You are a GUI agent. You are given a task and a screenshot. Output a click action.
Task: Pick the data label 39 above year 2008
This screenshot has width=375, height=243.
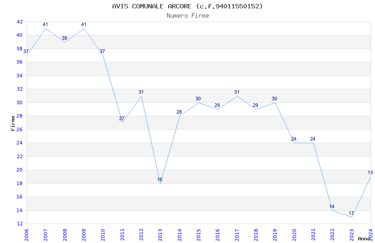pos(64,38)
